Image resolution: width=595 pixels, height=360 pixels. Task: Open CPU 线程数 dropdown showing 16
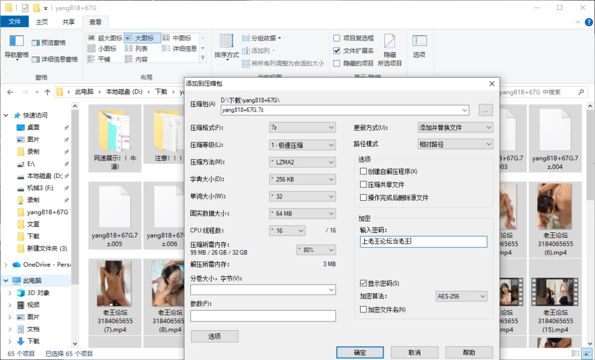coord(287,230)
